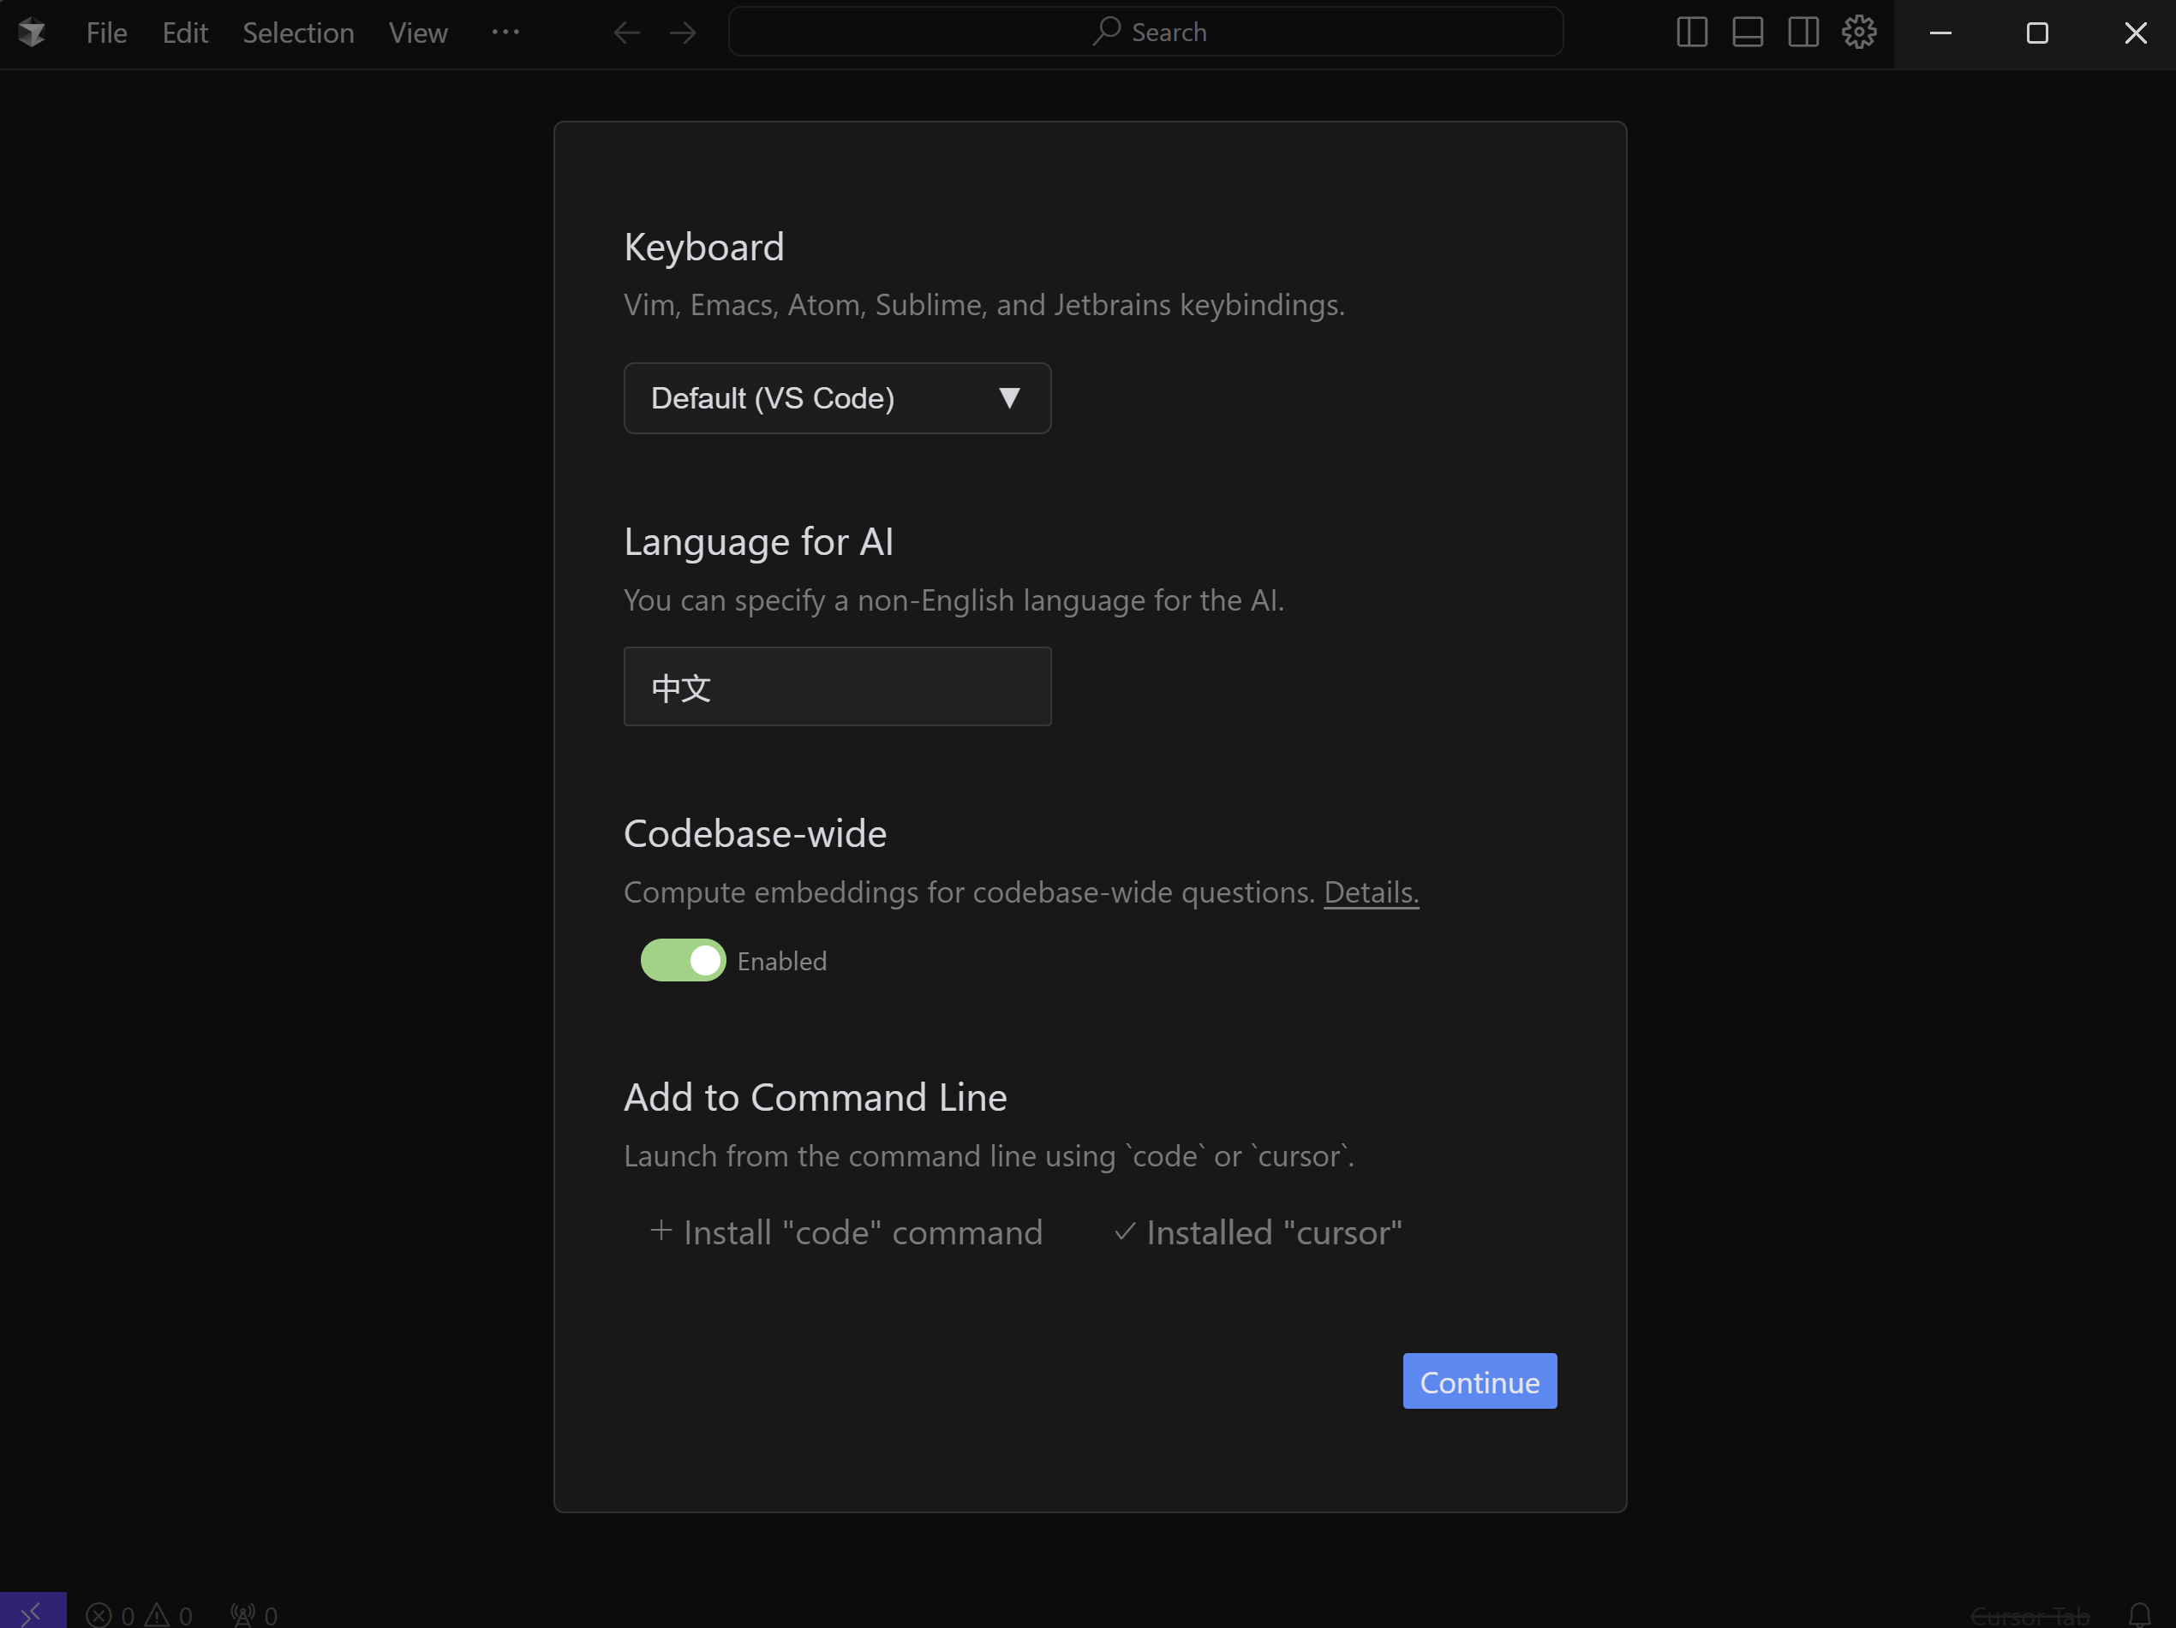This screenshot has width=2176, height=1628.
Task: Open the notifications bell icon
Action: [x=2138, y=1614]
